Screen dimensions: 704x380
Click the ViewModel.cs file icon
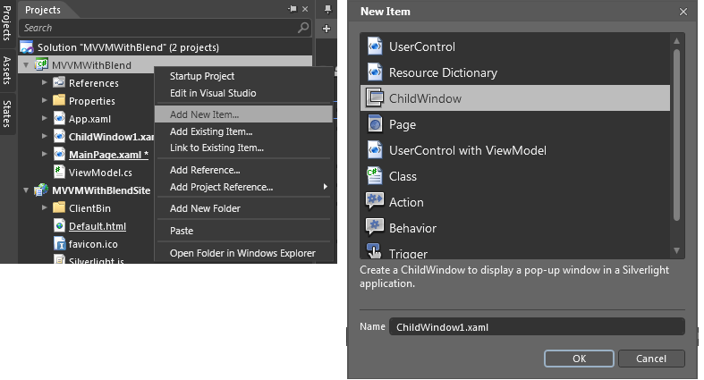pyautogui.click(x=59, y=172)
